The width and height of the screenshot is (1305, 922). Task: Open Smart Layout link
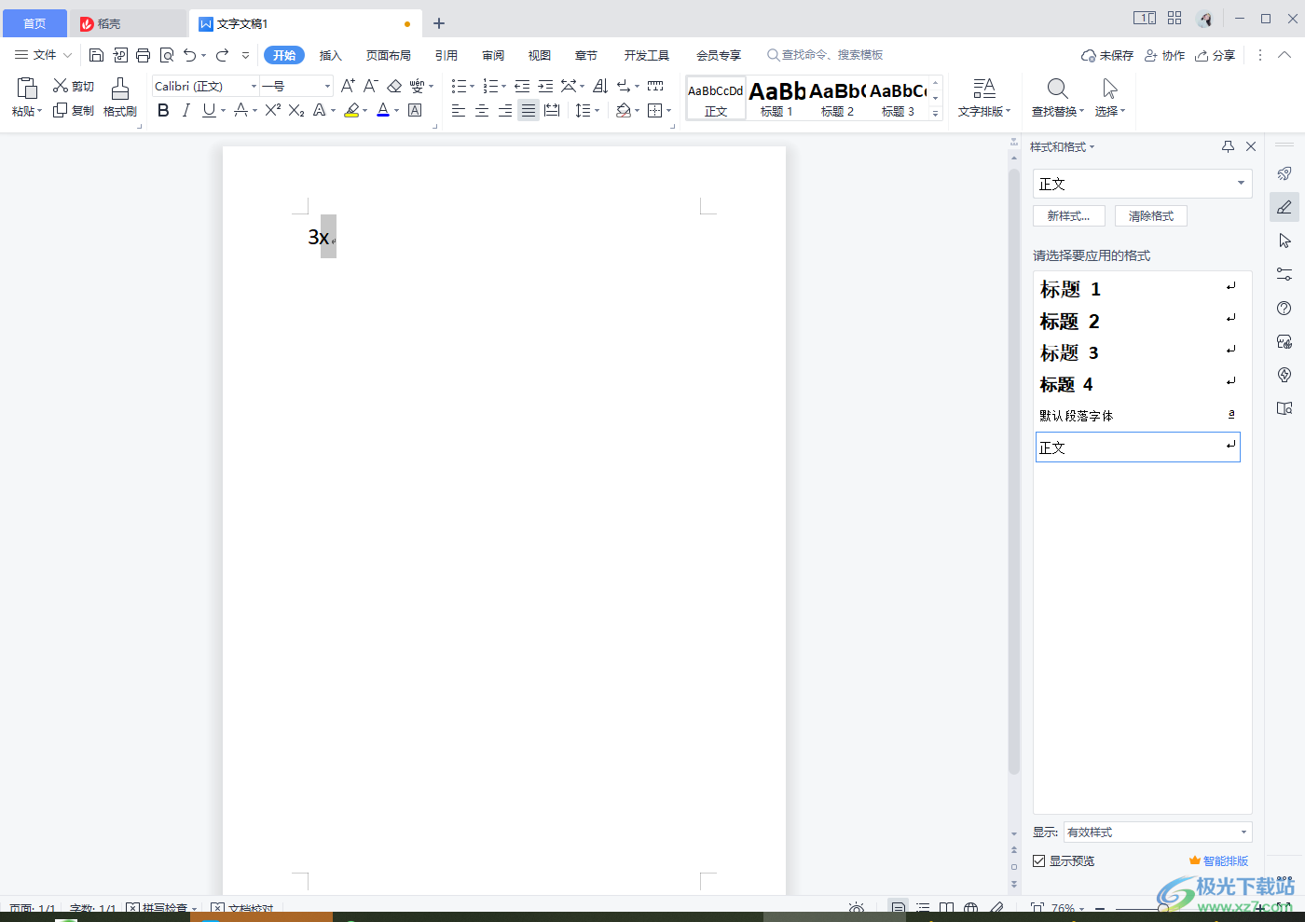coord(1219,860)
